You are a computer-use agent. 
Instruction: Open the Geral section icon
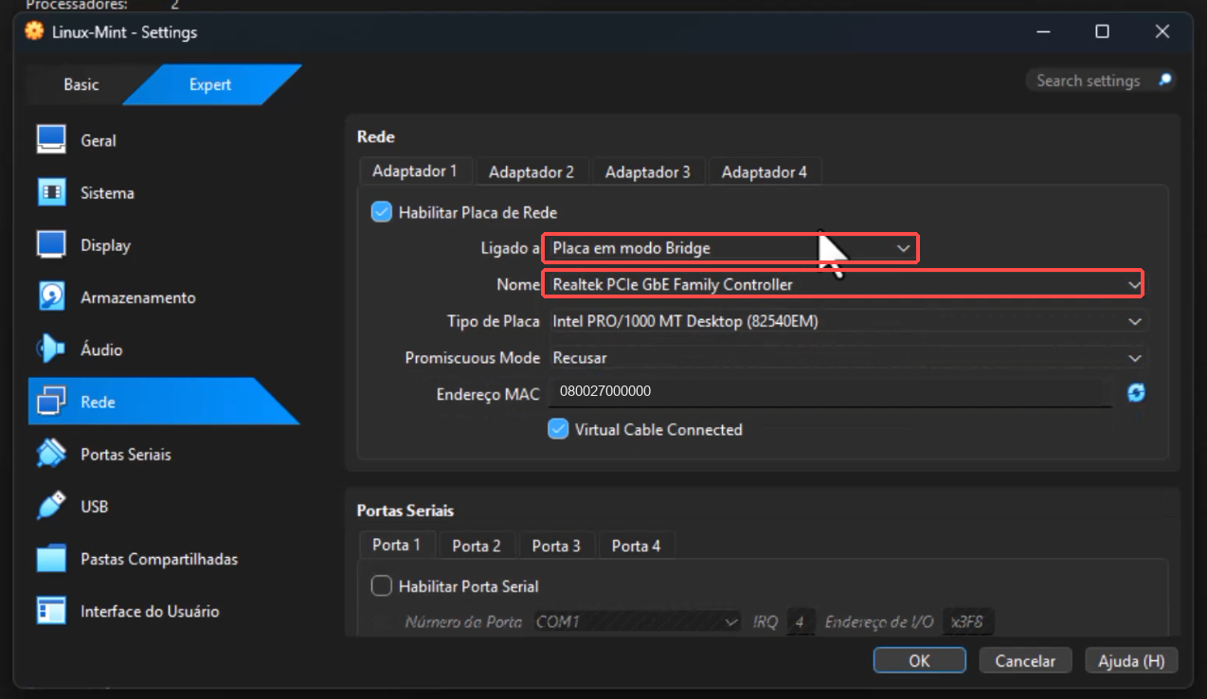pos(51,140)
